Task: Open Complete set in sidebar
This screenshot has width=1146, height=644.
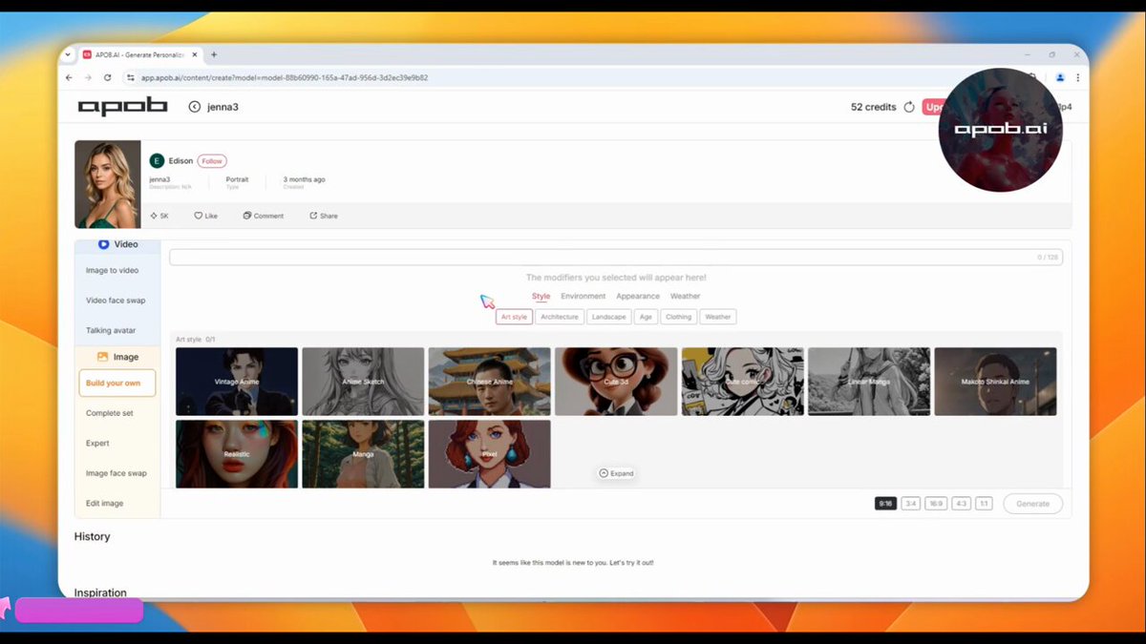Action: coord(110,413)
